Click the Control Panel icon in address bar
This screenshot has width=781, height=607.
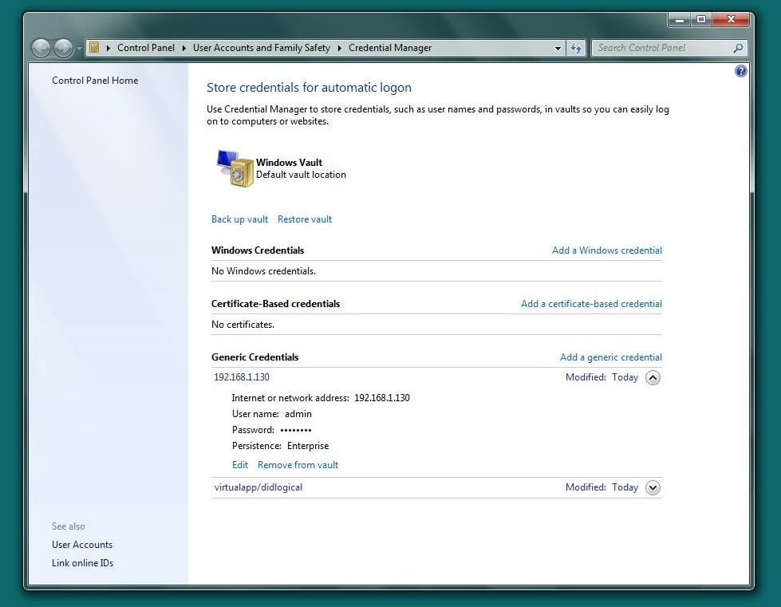(x=94, y=47)
